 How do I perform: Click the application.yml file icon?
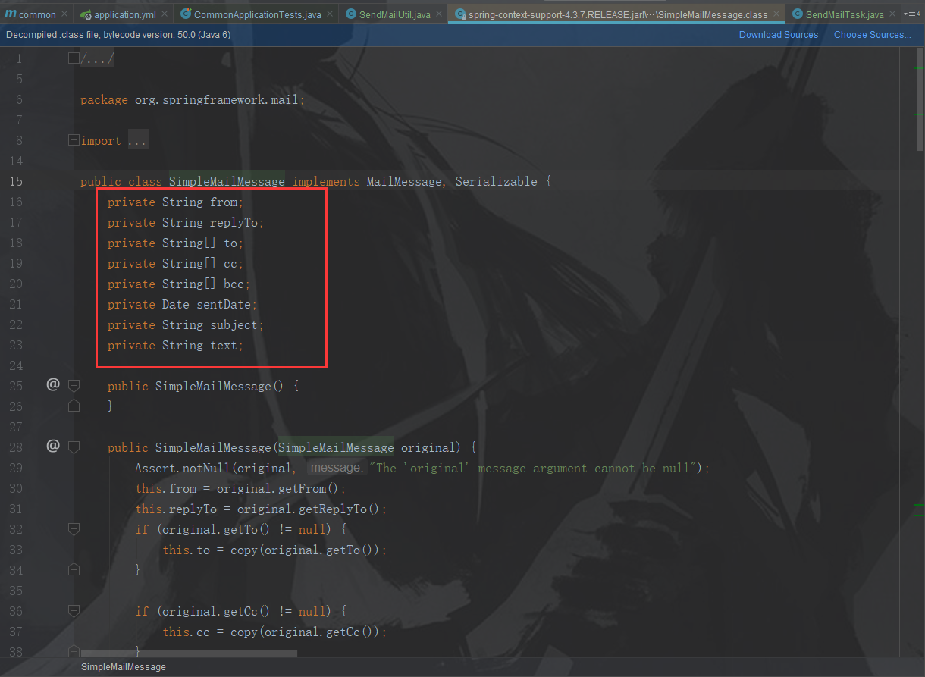point(86,14)
